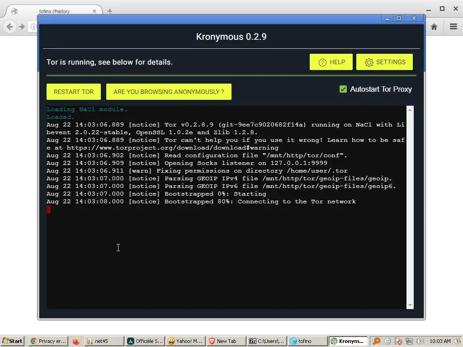Click the Firefox taskbar icon
463x347 pixels.
tap(76, 341)
